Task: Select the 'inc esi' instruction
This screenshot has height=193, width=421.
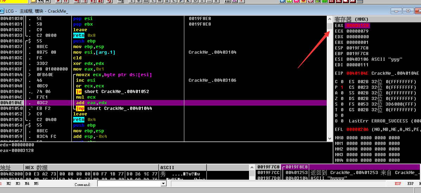Action: point(86,80)
